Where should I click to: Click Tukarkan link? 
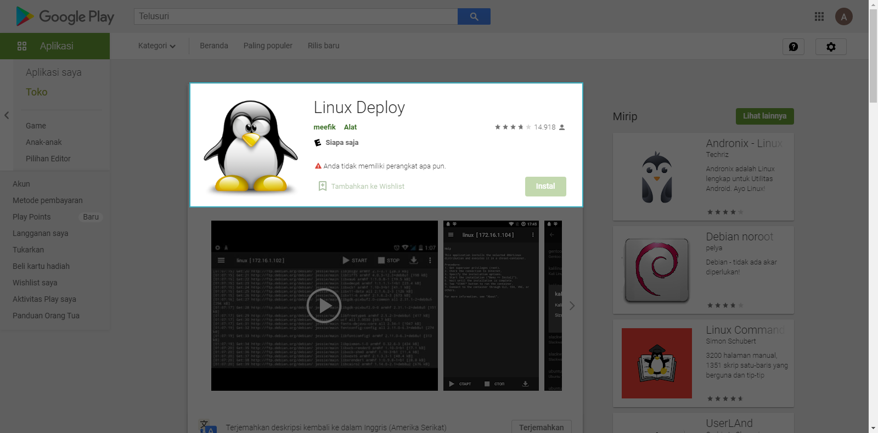(28, 250)
